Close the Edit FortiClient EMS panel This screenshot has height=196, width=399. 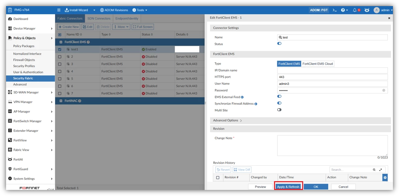pyautogui.click(x=389, y=18)
